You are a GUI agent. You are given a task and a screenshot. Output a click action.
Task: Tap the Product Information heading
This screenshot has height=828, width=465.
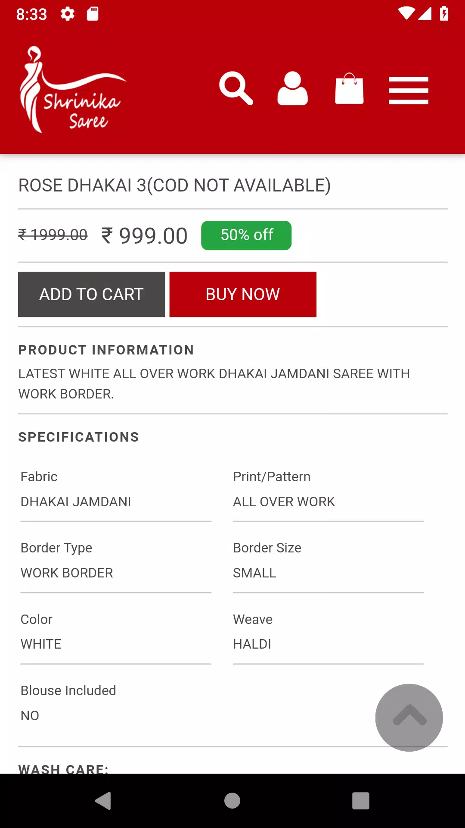[106, 350]
